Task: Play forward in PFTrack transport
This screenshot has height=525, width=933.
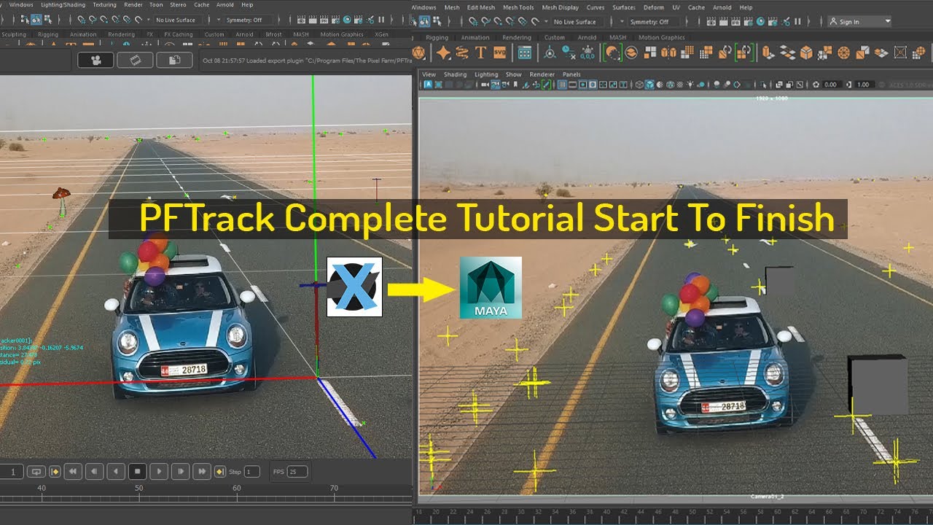Action: pos(158,472)
